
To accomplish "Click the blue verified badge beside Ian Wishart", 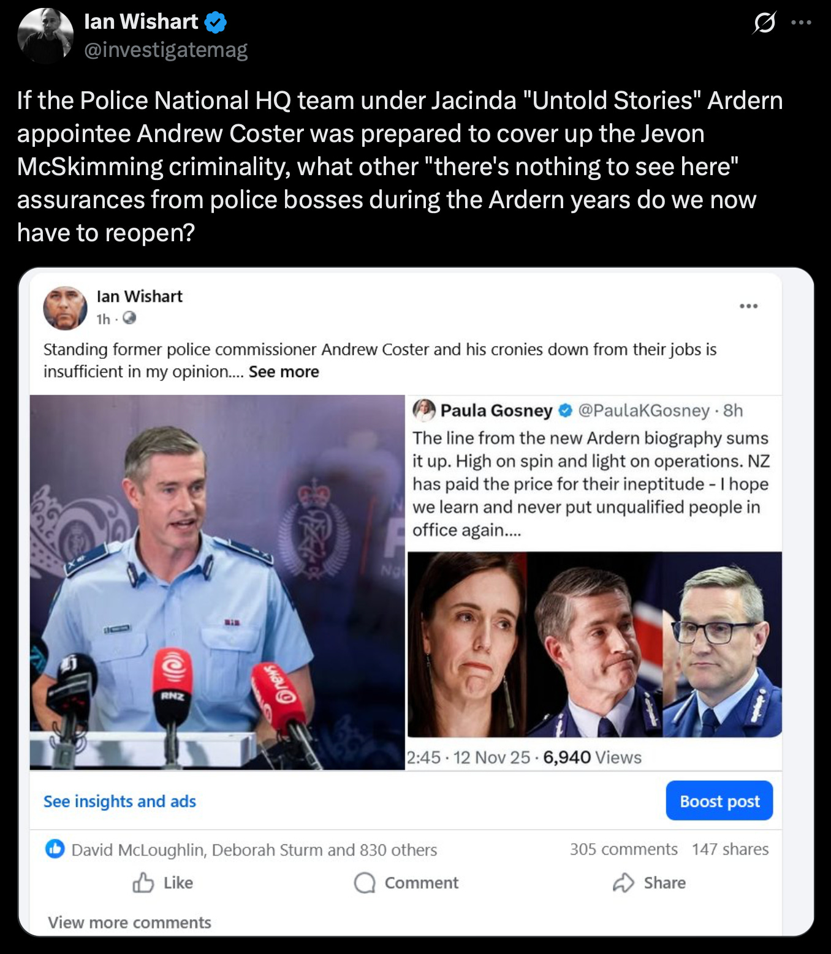I will click(215, 23).
